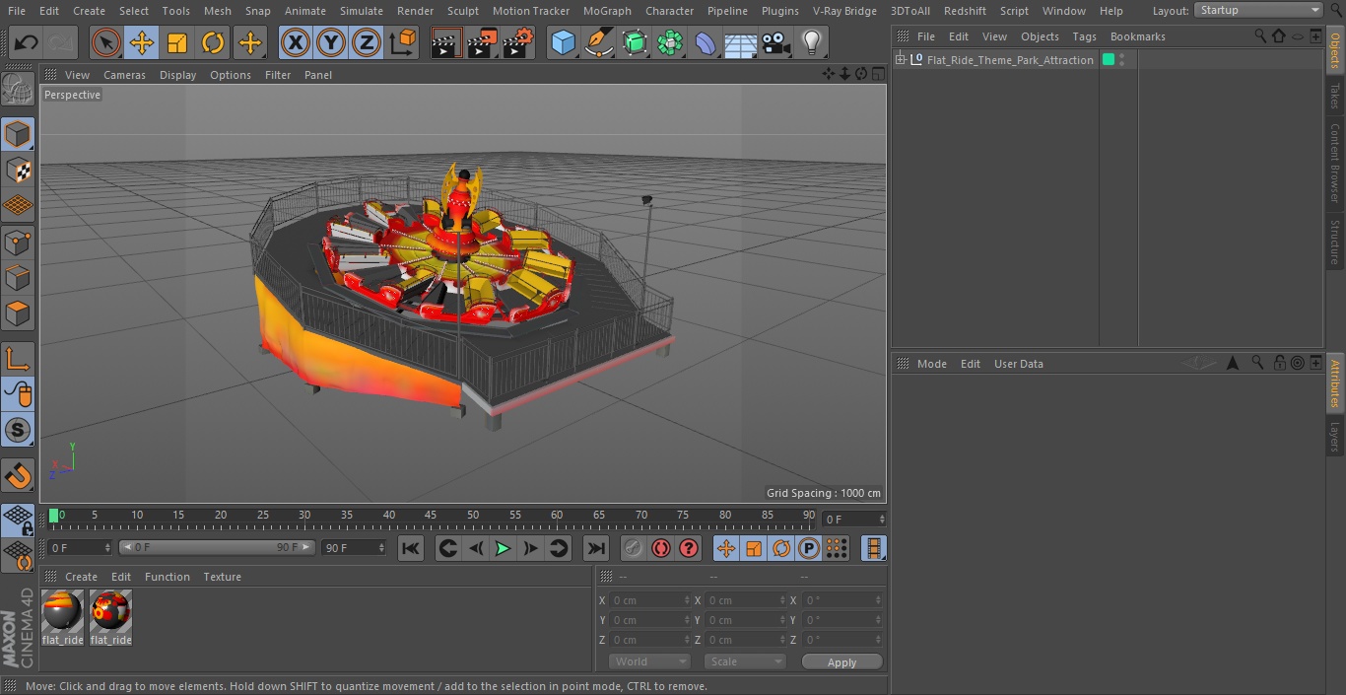
Task: Click the Apply button
Action: tap(841, 662)
